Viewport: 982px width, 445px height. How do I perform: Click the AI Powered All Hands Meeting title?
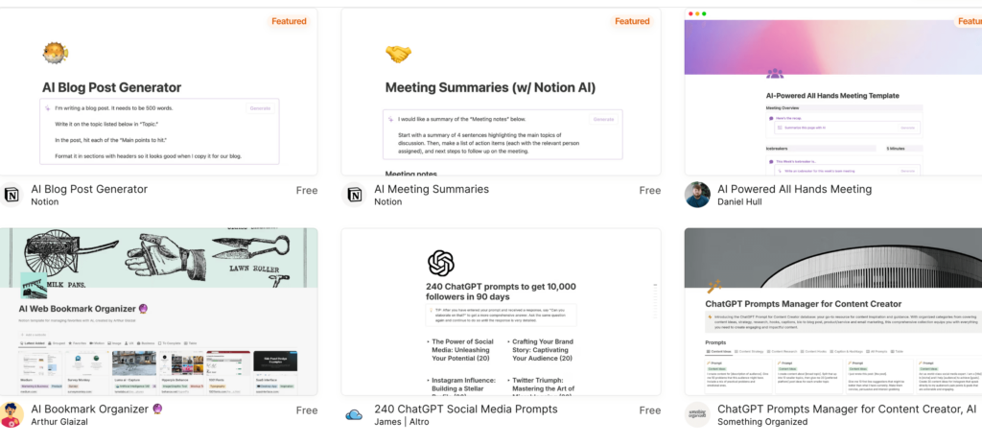[x=795, y=189]
